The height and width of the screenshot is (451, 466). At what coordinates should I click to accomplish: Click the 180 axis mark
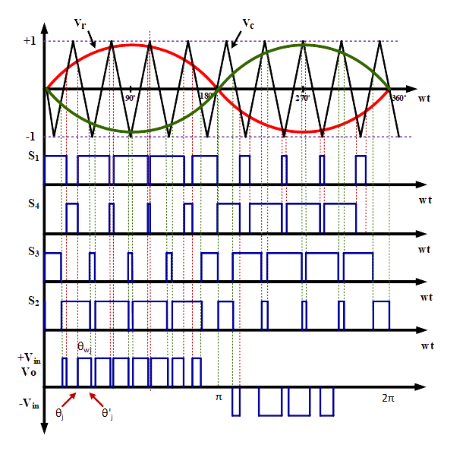(206, 96)
